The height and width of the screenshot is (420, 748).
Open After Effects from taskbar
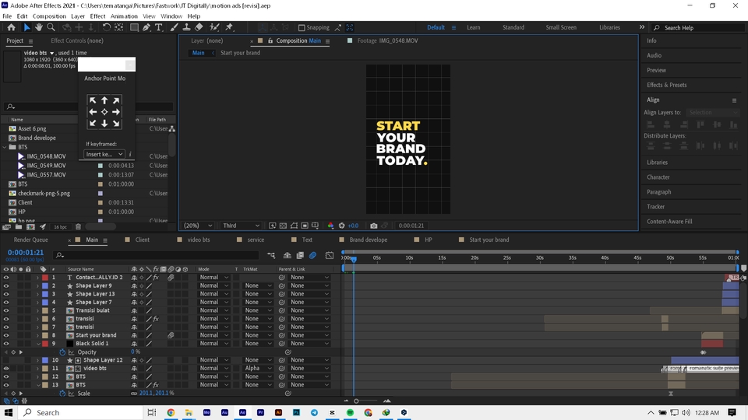(x=242, y=412)
